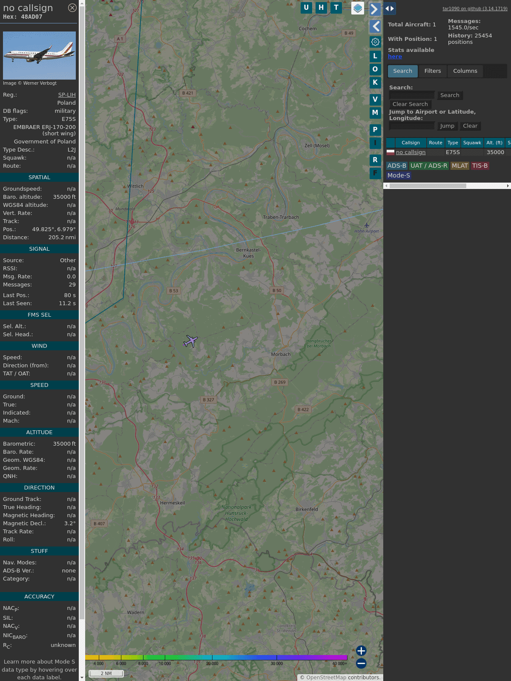The image size is (511, 681).
Task: Toggle the sidebar with double-arrow button
Action: 389,9
